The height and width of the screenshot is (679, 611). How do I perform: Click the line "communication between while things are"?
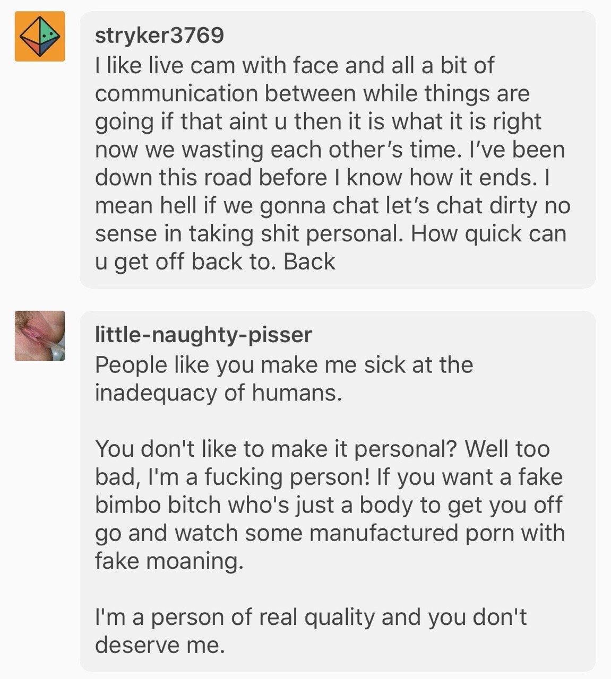pos(312,94)
